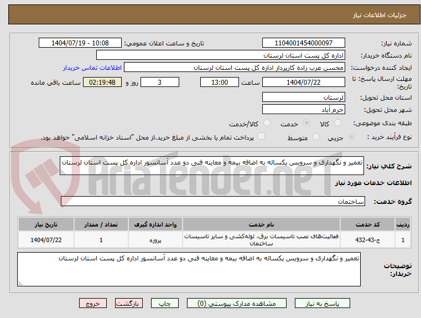
Task: Click the deadline hour field 13:00
Action: pyautogui.click(x=220, y=82)
